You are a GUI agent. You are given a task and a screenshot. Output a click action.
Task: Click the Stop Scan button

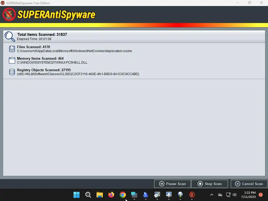tap(210, 184)
